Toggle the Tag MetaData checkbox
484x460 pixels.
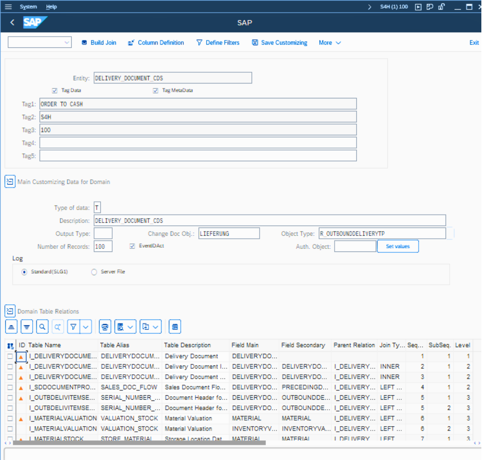[155, 91]
